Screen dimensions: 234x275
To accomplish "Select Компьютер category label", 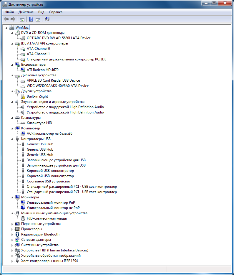I will pos(31,128).
